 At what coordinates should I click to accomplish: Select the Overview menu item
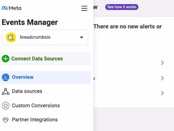pos(46,77)
